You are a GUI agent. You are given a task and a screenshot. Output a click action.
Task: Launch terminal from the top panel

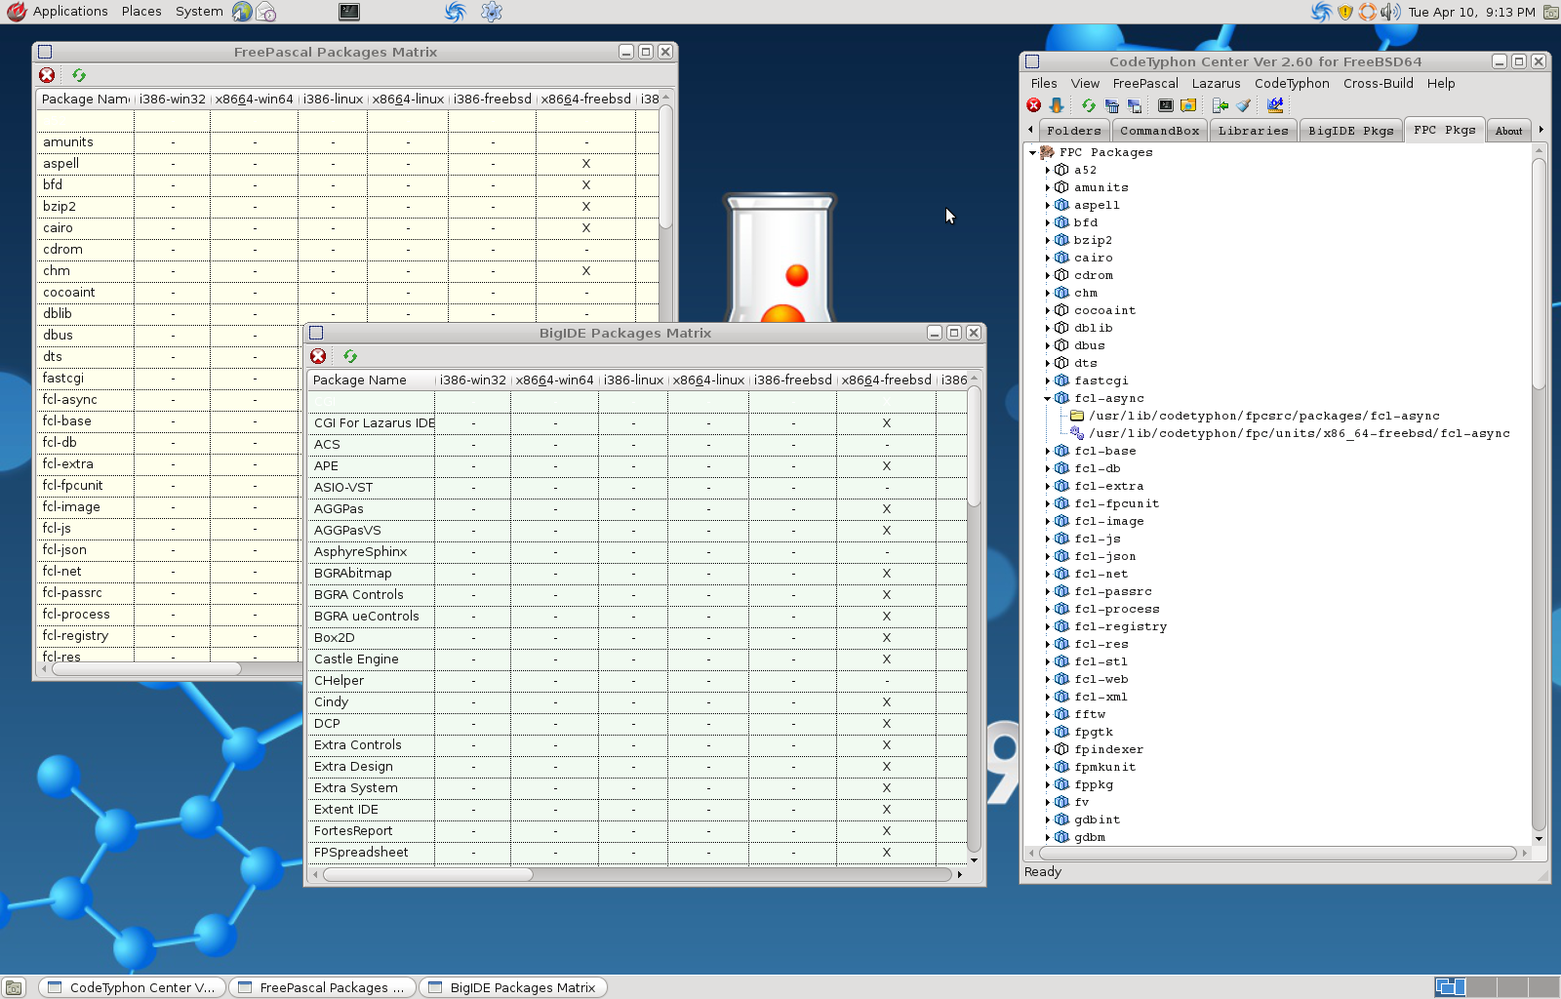(349, 12)
